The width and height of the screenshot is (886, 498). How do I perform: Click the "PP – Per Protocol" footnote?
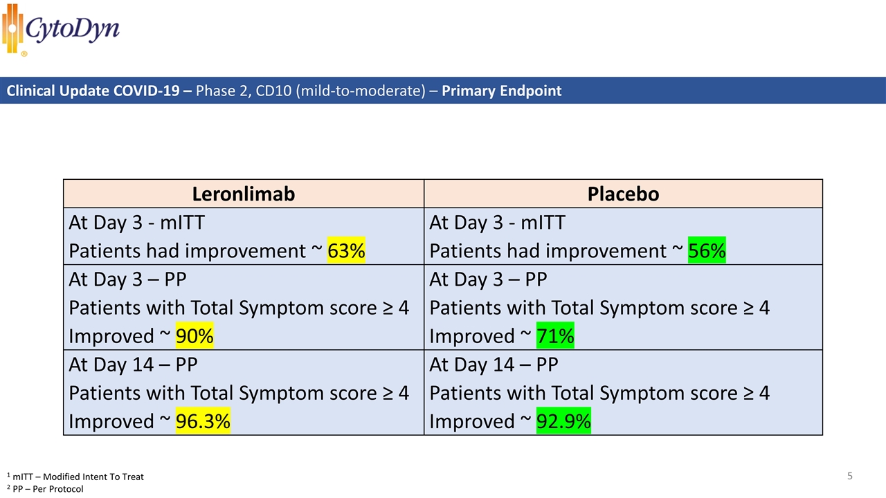pos(48,489)
